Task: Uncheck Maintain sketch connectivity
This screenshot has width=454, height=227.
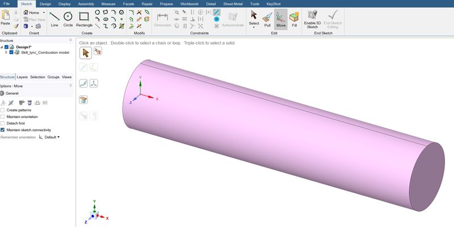Action: 3,130
